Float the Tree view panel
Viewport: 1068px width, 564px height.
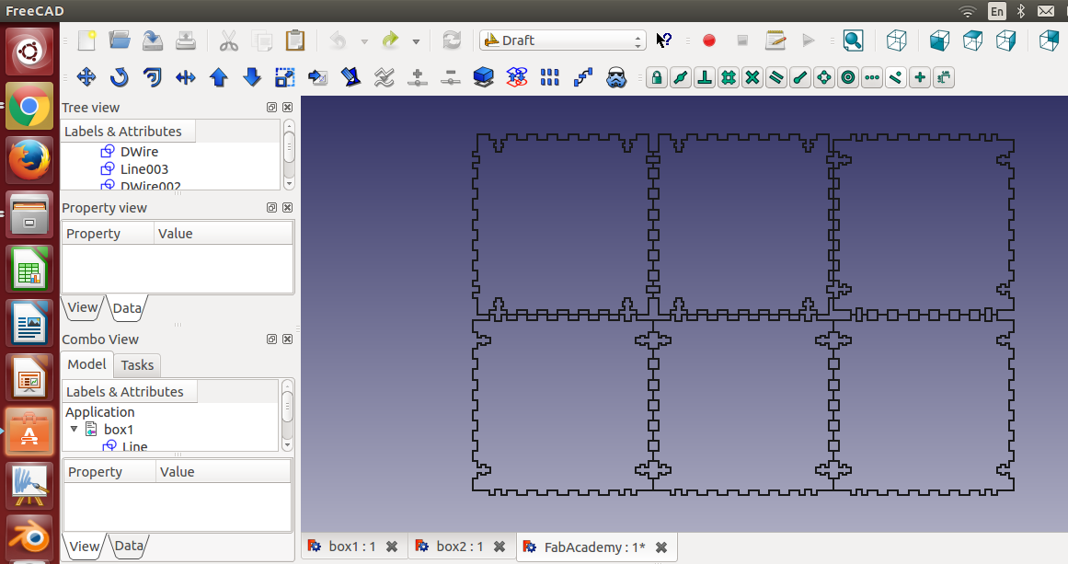click(x=271, y=107)
